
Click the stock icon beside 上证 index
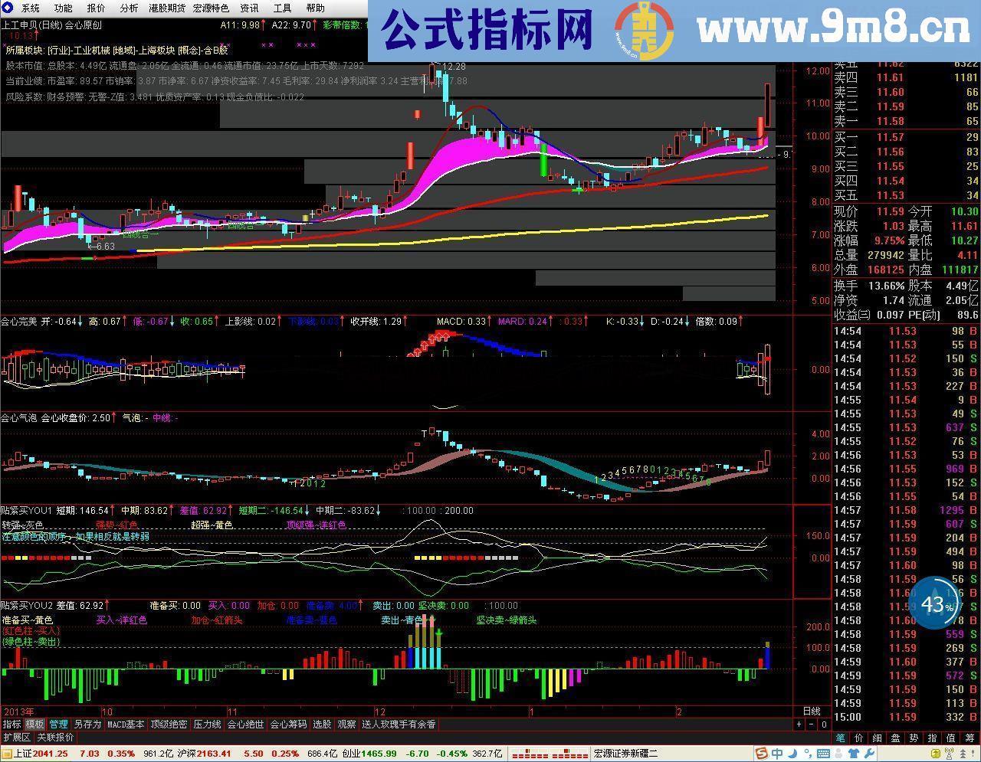5,754
